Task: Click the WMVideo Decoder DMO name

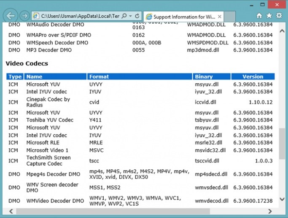Action: click(55, 201)
